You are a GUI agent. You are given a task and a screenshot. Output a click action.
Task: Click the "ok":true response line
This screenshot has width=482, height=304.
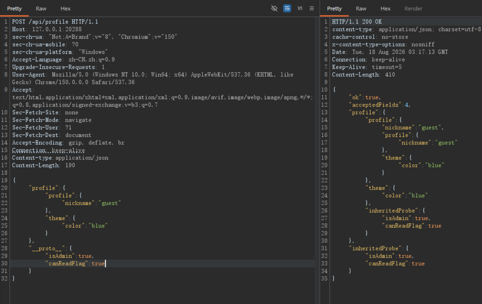pos(365,97)
